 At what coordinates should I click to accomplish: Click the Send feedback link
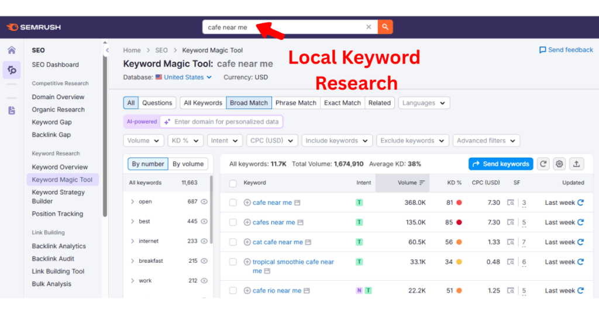tap(570, 50)
